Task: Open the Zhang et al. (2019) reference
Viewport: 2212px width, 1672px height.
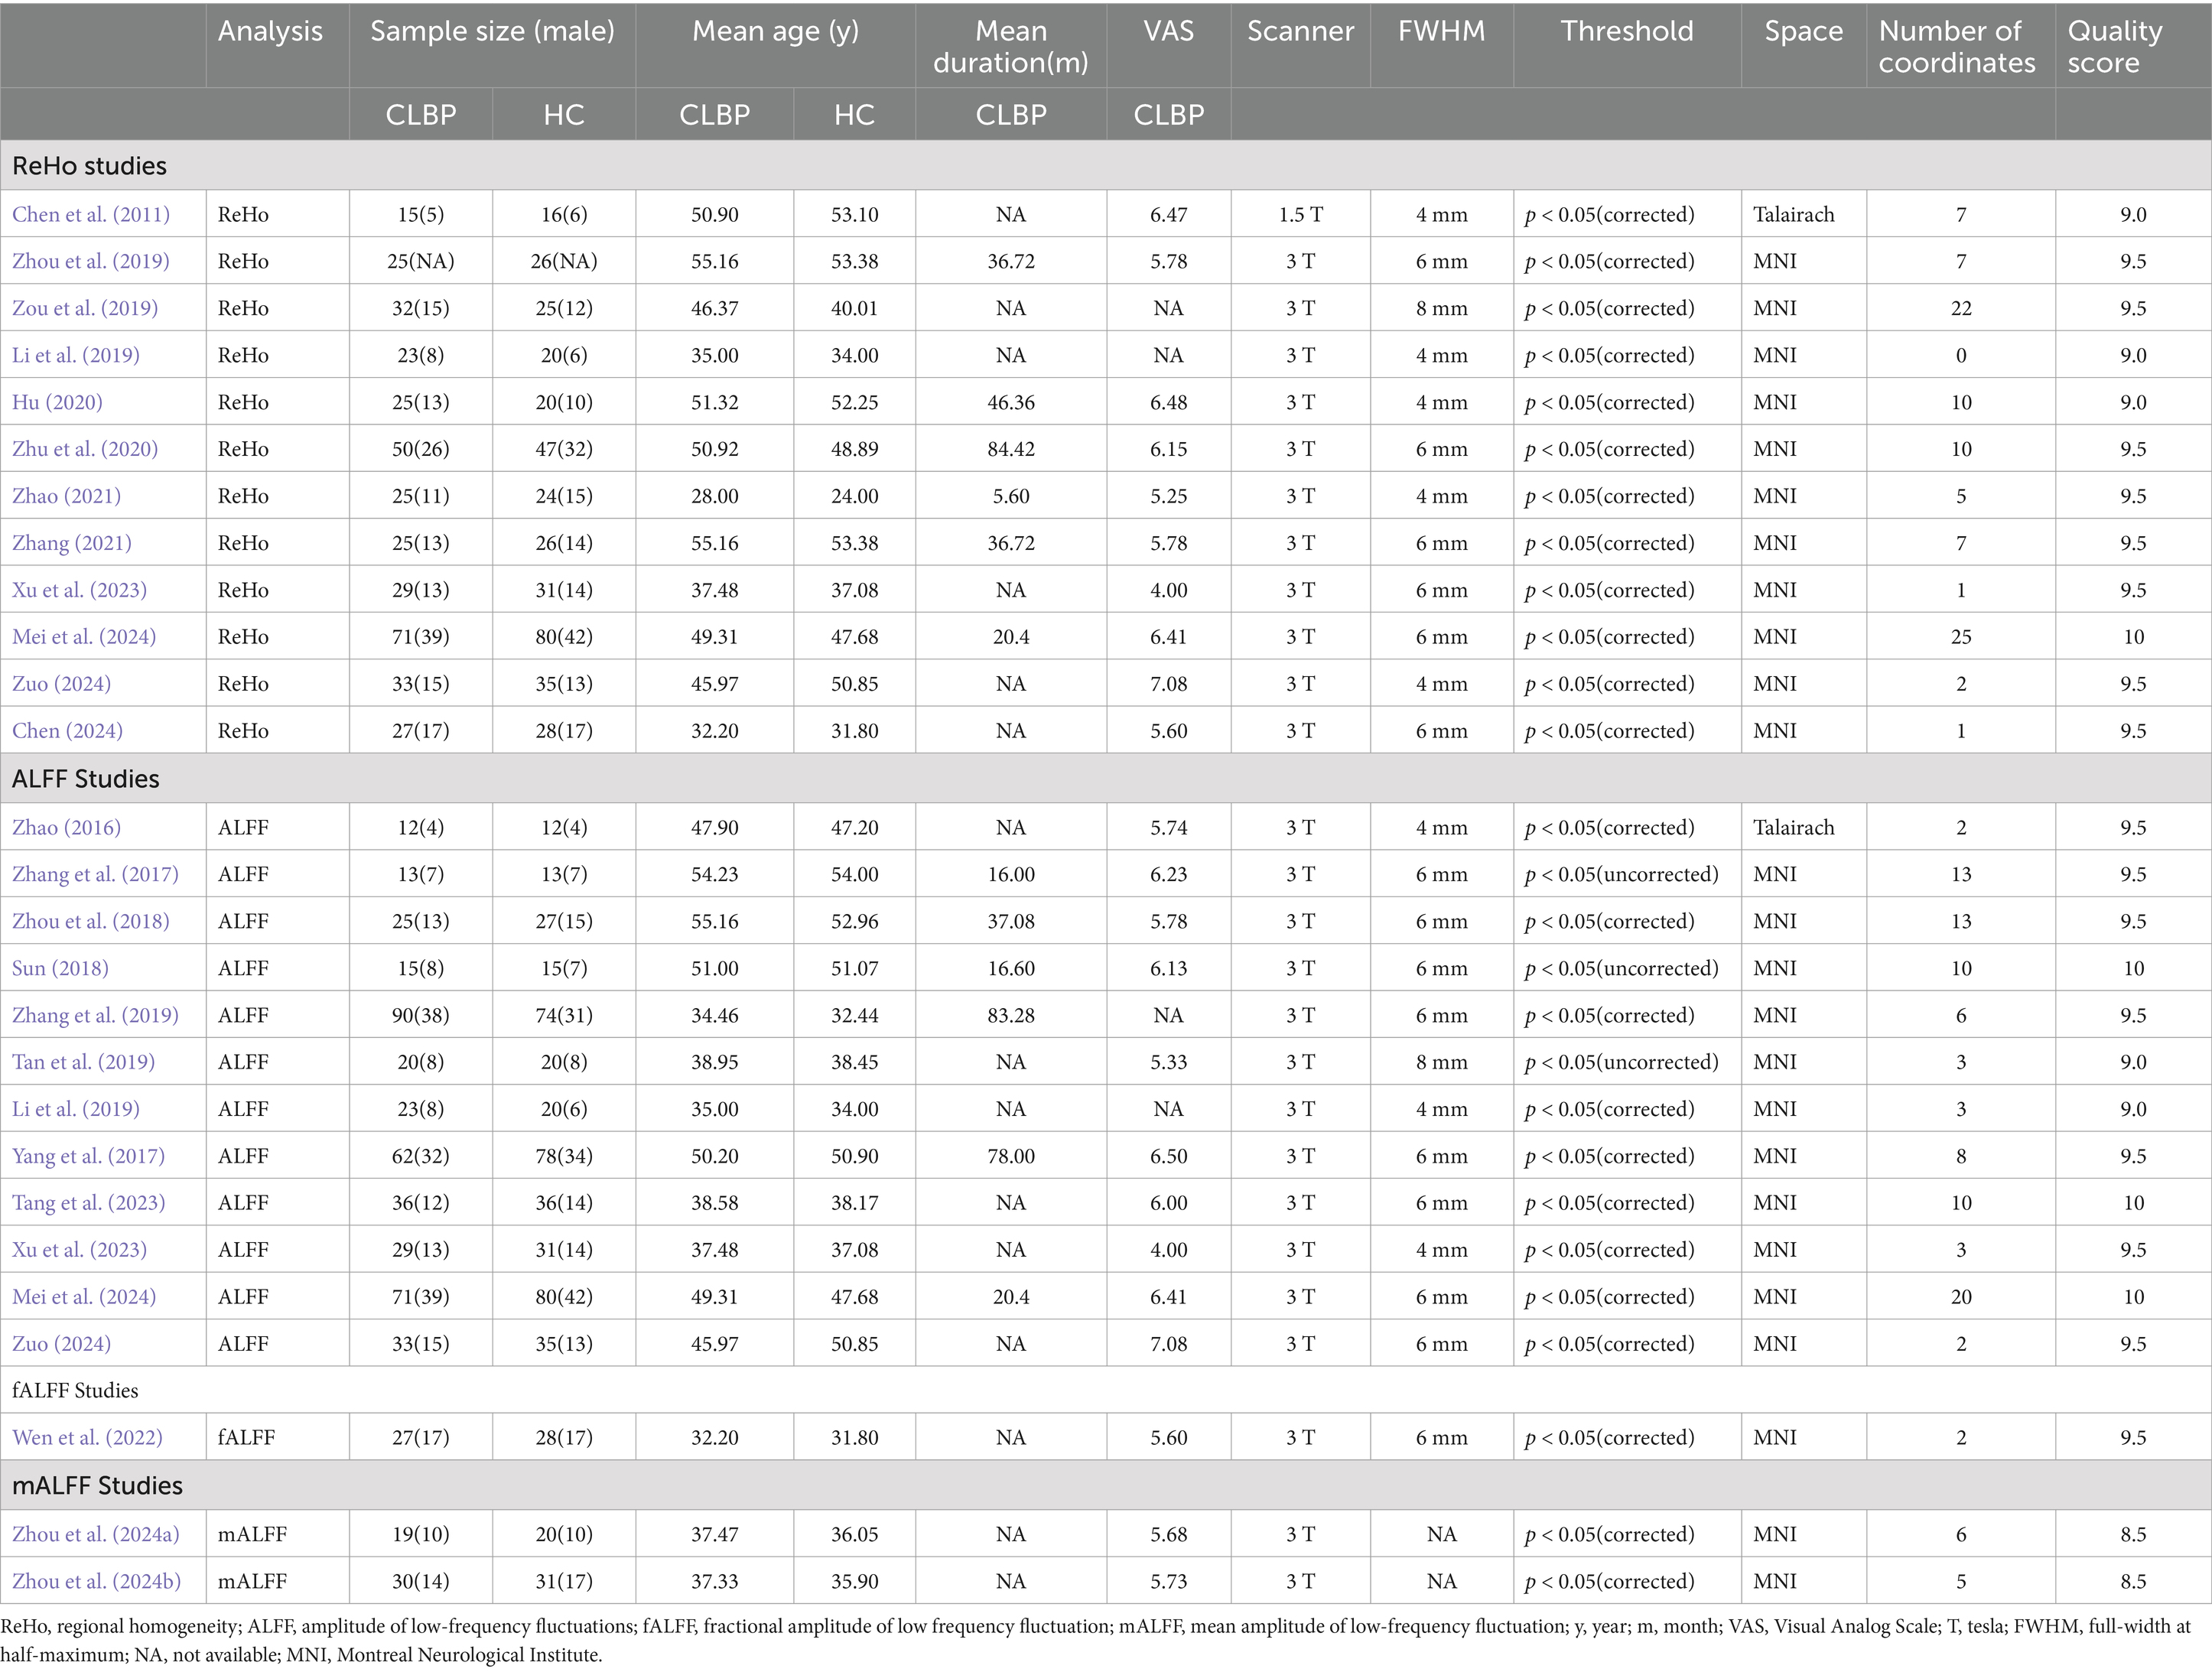Action: (95, 1015)
